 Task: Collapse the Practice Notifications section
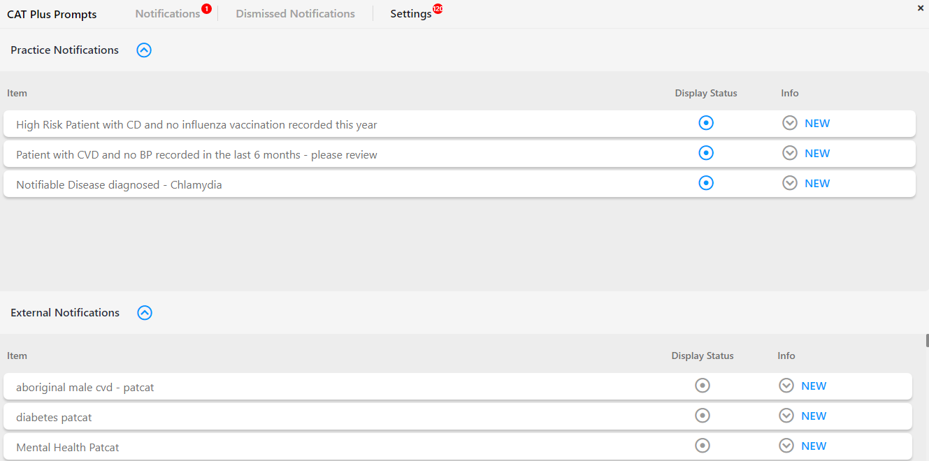tap(144, 50)
